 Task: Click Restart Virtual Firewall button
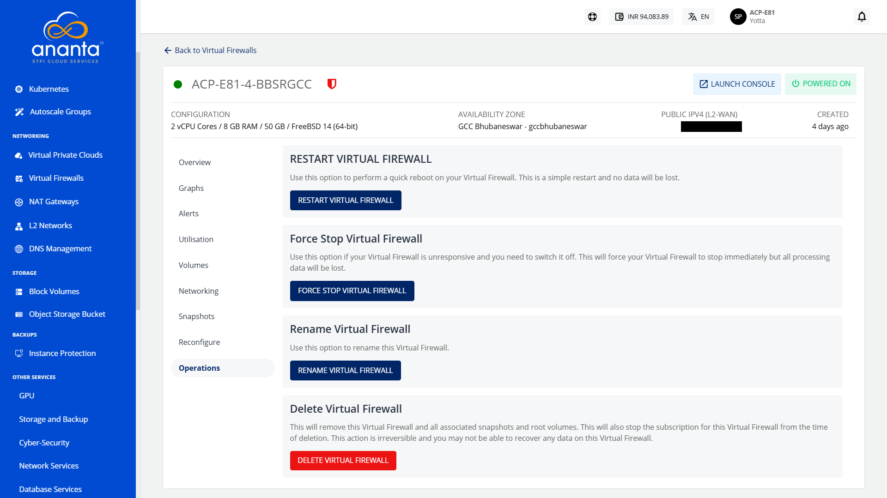pos(346,200)
